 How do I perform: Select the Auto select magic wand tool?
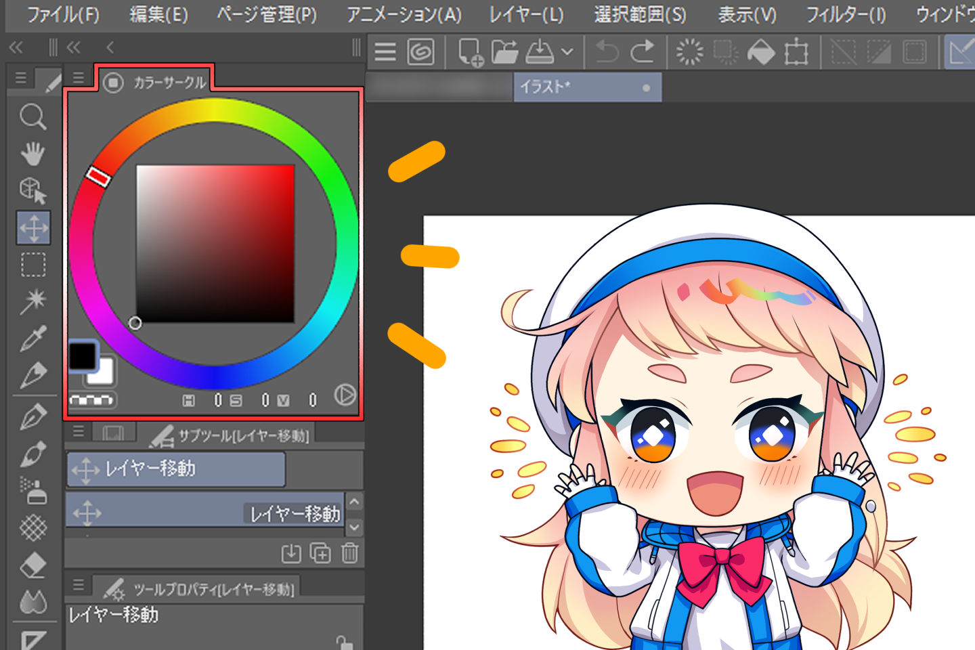(32, 301)
